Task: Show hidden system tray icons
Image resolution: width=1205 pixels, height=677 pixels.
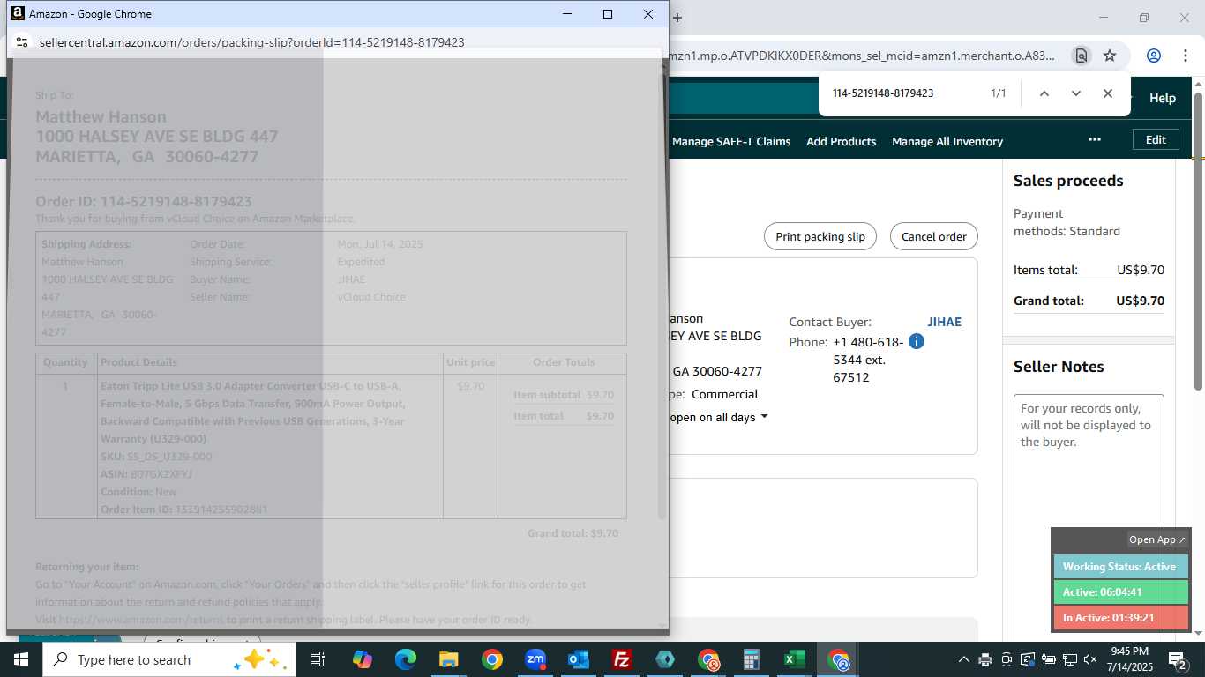Action: [x=964, y=659]
